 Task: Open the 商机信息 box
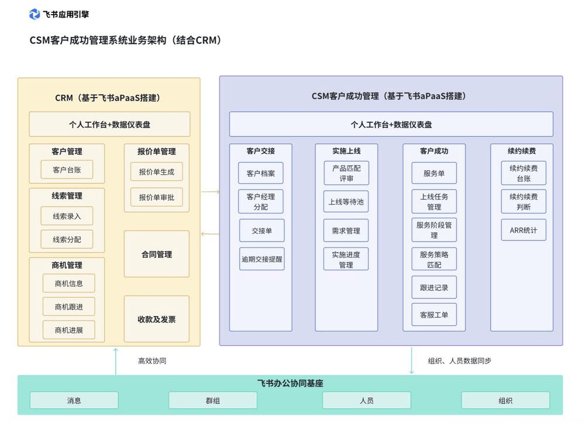tap(68, 284)
